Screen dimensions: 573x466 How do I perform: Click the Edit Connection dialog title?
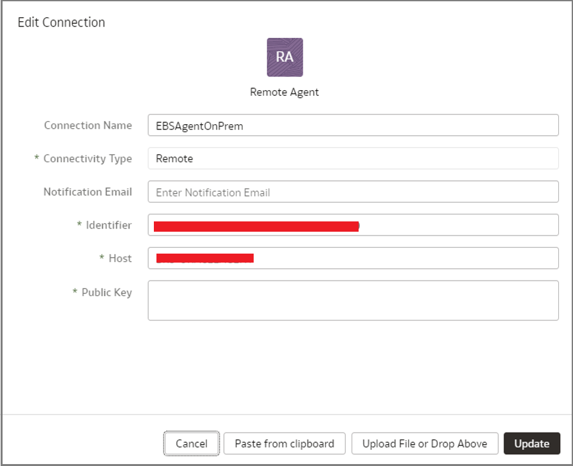pos(61,23)
